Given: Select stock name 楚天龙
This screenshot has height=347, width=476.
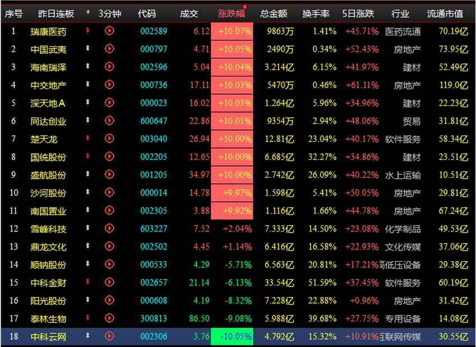Looking at the screenshot, I should point(44,139).
